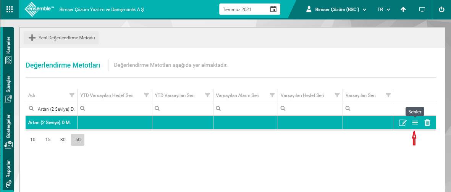Set page size to 15
The width and height of the screenshot is (451, 192).
48,140
